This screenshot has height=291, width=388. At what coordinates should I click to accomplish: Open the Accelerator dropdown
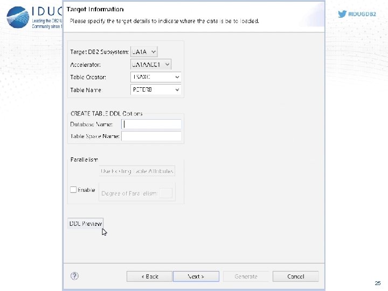[x=151, y=65]
